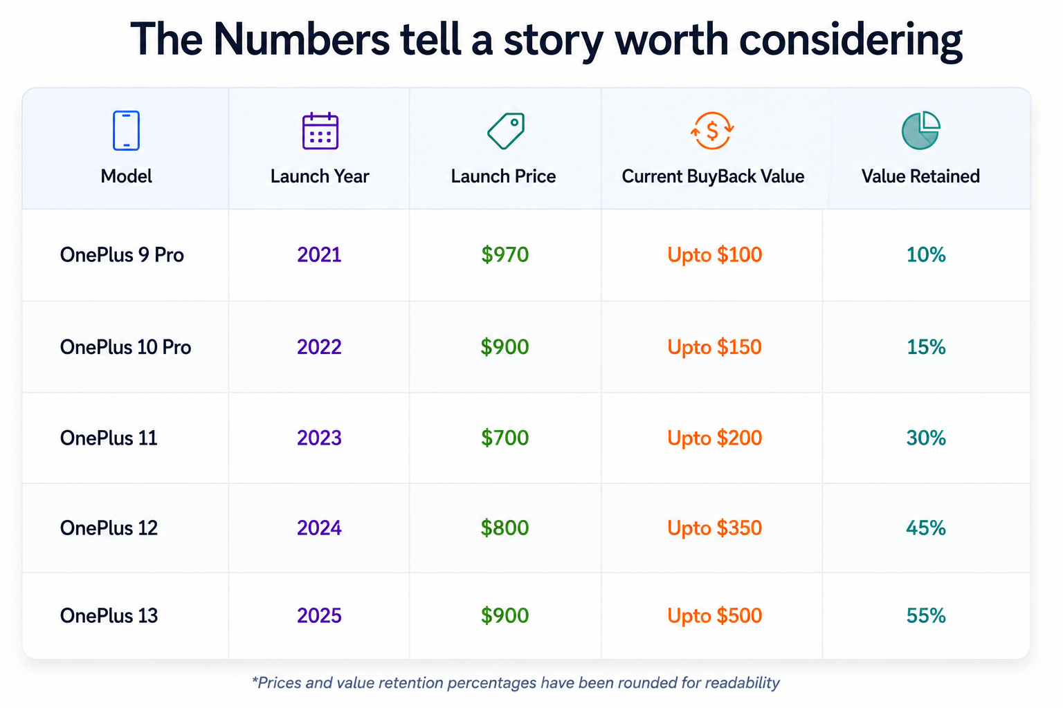Select the Launch Year column header
Image resolution: width=1063 pixels, height=708 pixels.
[x=320, y=176]
